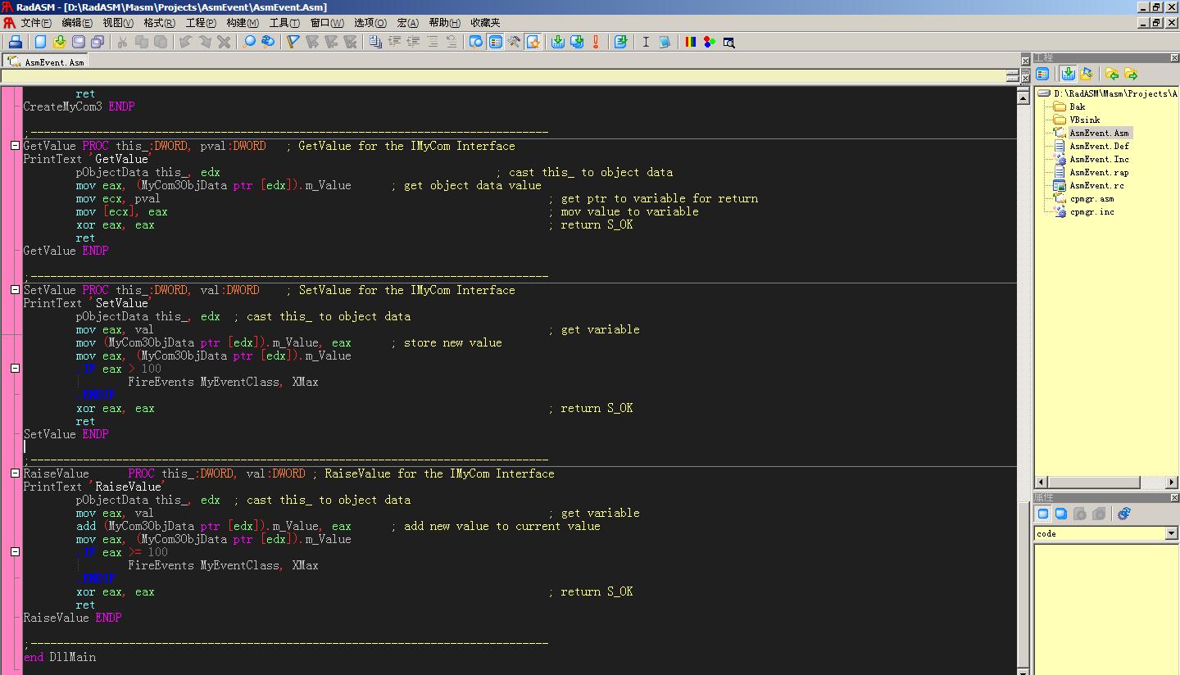This screenshot has width=1180, height=675.
Task: Select the AsmEvent.Asm editor tab
Action: pos(47,61)
